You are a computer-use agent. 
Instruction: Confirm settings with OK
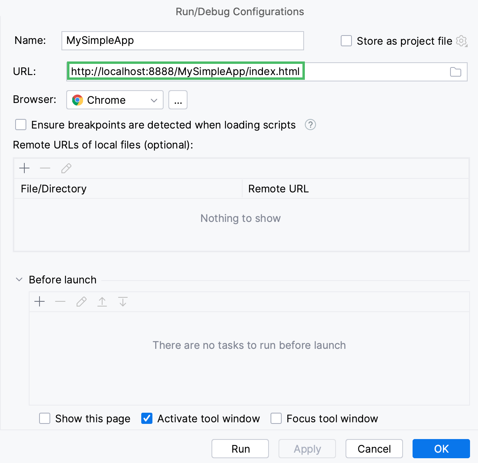click(x=441, y=449)
